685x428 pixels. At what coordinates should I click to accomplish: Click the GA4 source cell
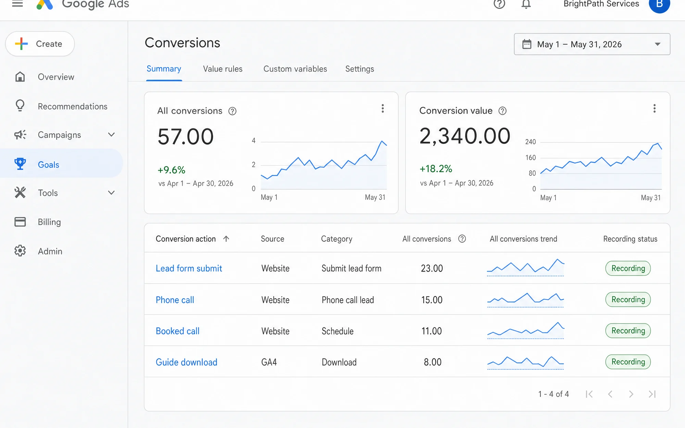tap(269, 362)
